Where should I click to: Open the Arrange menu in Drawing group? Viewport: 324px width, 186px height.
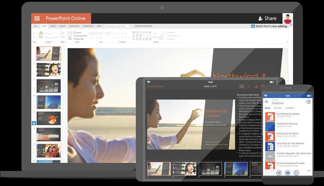click(x=155, y=35)
